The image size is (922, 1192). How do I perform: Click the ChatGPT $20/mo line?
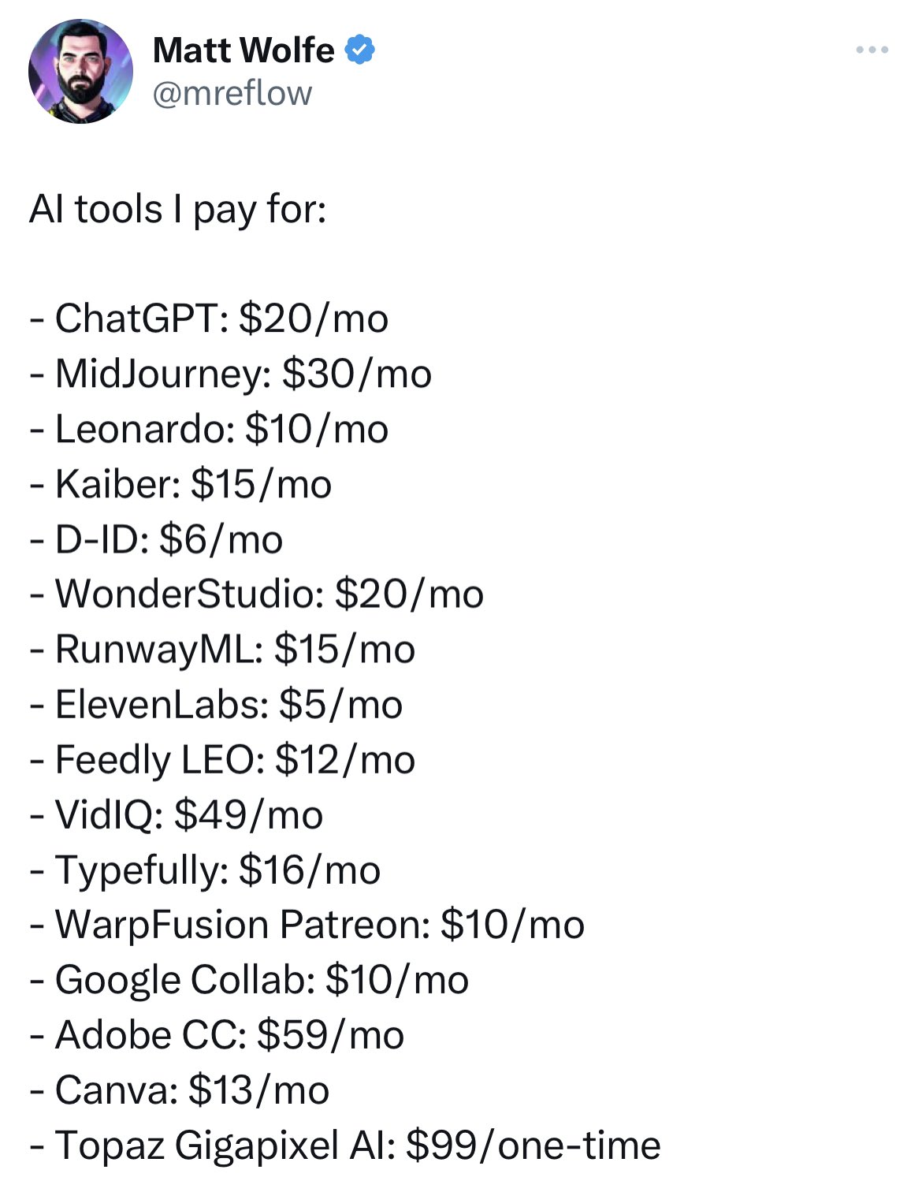tap(210, 319)
